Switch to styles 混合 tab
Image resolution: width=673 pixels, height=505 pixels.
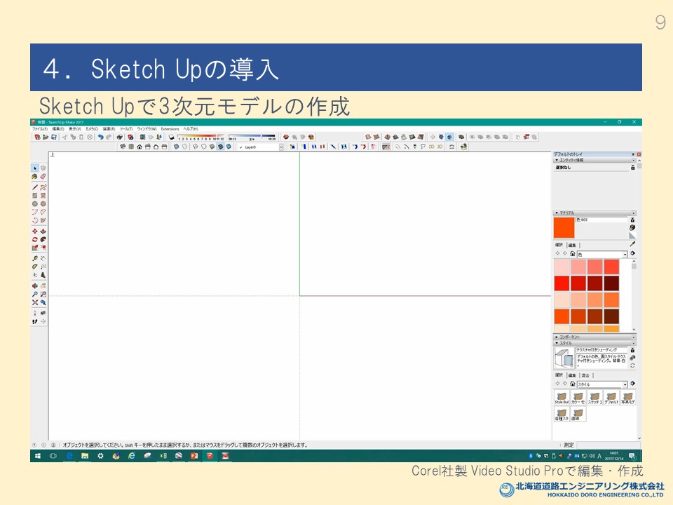(x=585, y=375)
